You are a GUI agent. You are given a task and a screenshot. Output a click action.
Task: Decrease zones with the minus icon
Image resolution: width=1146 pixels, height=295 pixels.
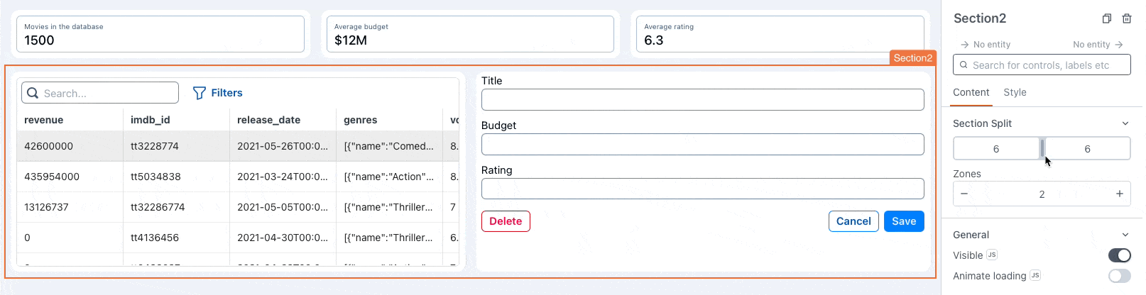coord(964,194)
